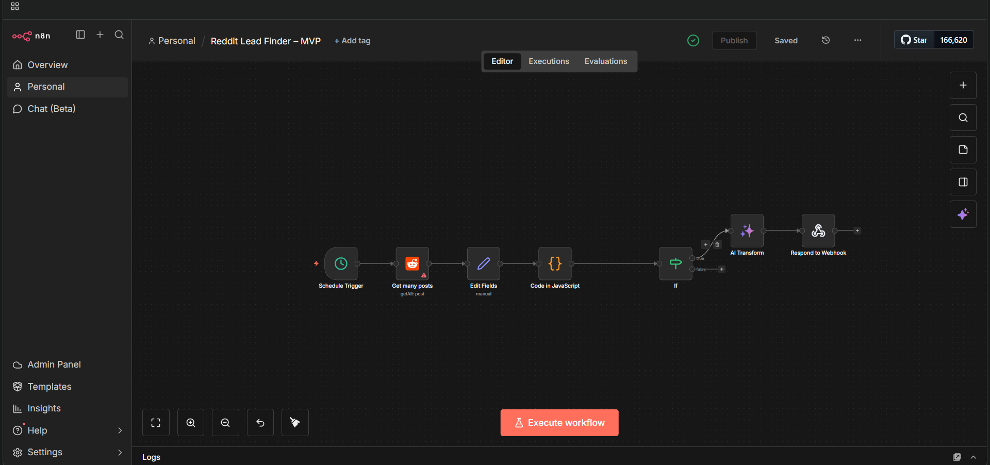The image size is (990, 465).
Task: Add a node after Respond to Webhook
Action: (857, 231)
